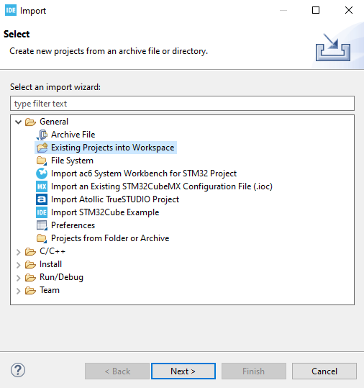Click the Next button
This screenshot has width=364, height=388.
coord(183,371)
